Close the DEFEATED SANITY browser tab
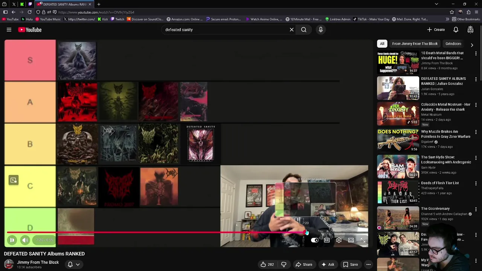 pyautogui.click(x=90, y=4)
